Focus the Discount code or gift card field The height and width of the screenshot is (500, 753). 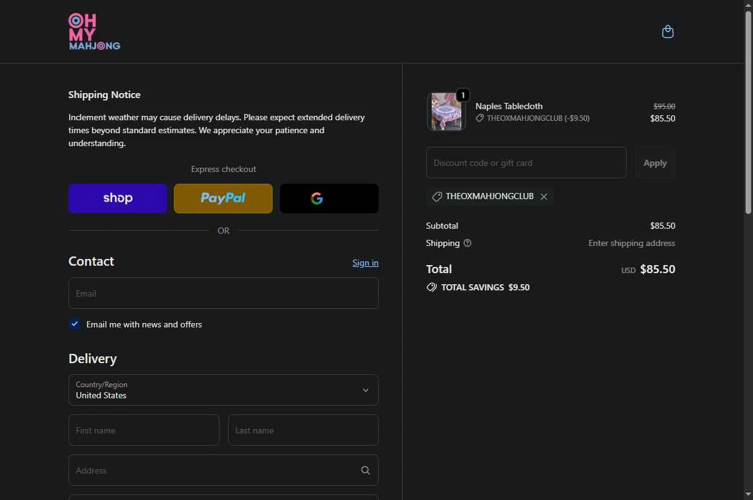(526, 163)
